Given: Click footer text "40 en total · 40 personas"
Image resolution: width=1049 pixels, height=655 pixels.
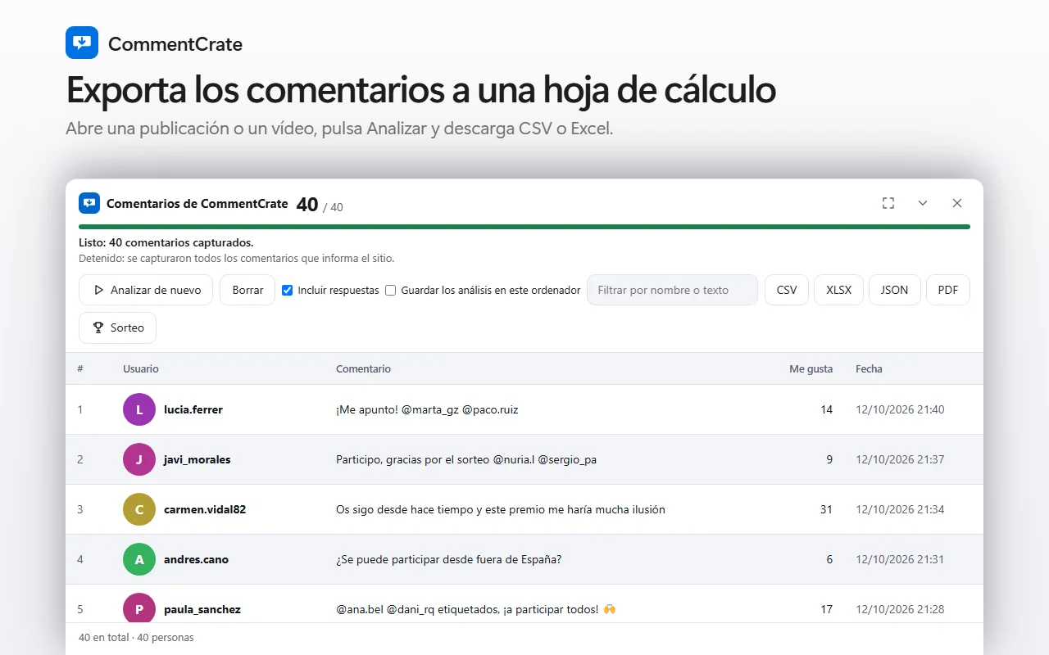Looking at the screenshot, I should point(136,637).
